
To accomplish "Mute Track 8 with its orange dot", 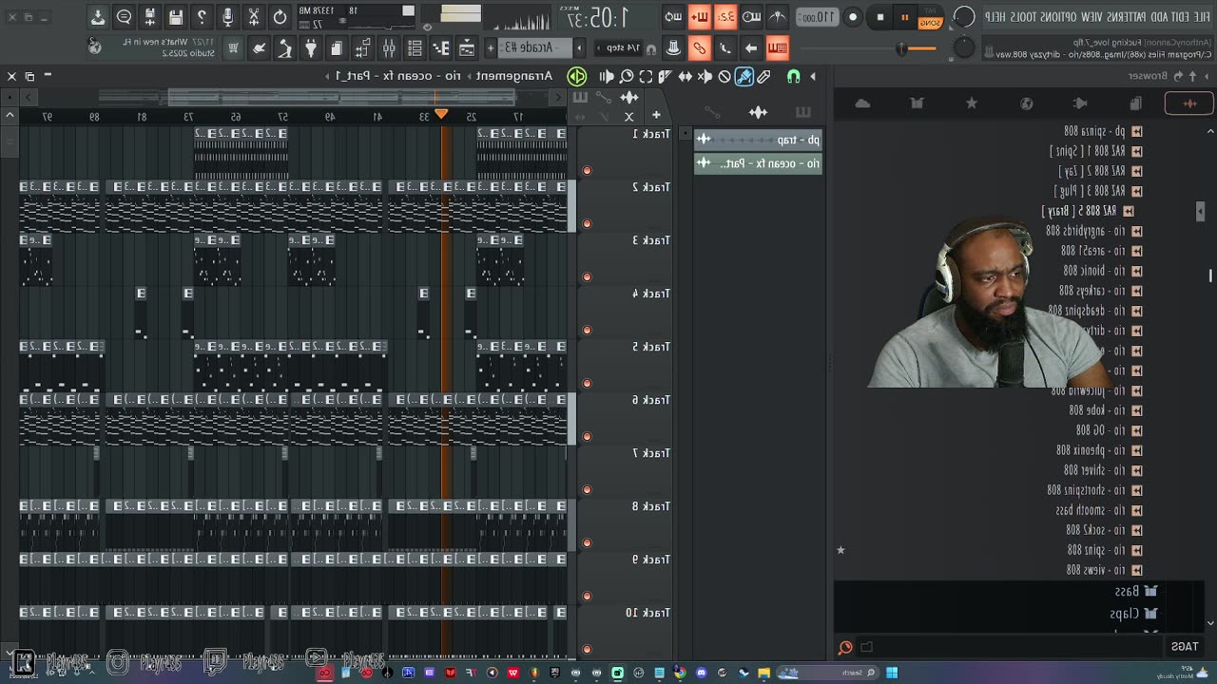I will point(587,543).
